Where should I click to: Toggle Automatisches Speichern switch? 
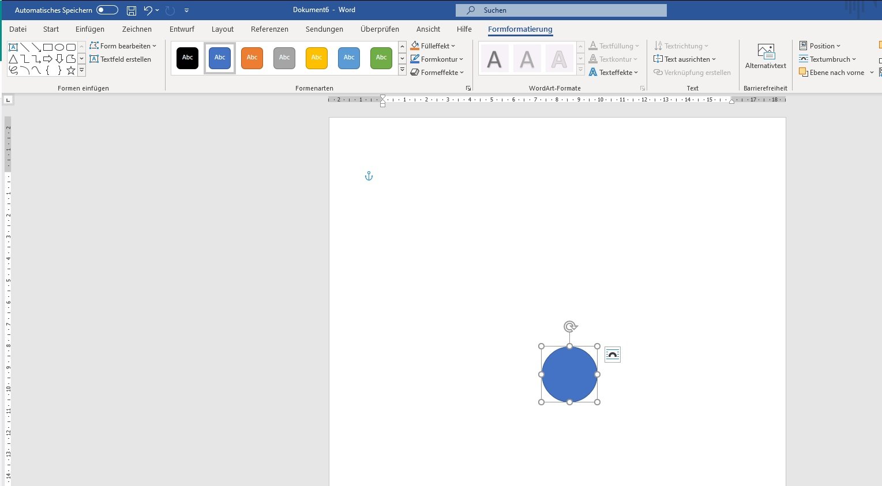pyautogui.click(x=107, y=10)
